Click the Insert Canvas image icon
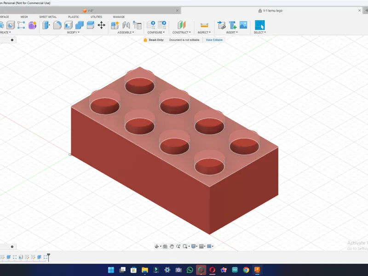 (243, 25)
